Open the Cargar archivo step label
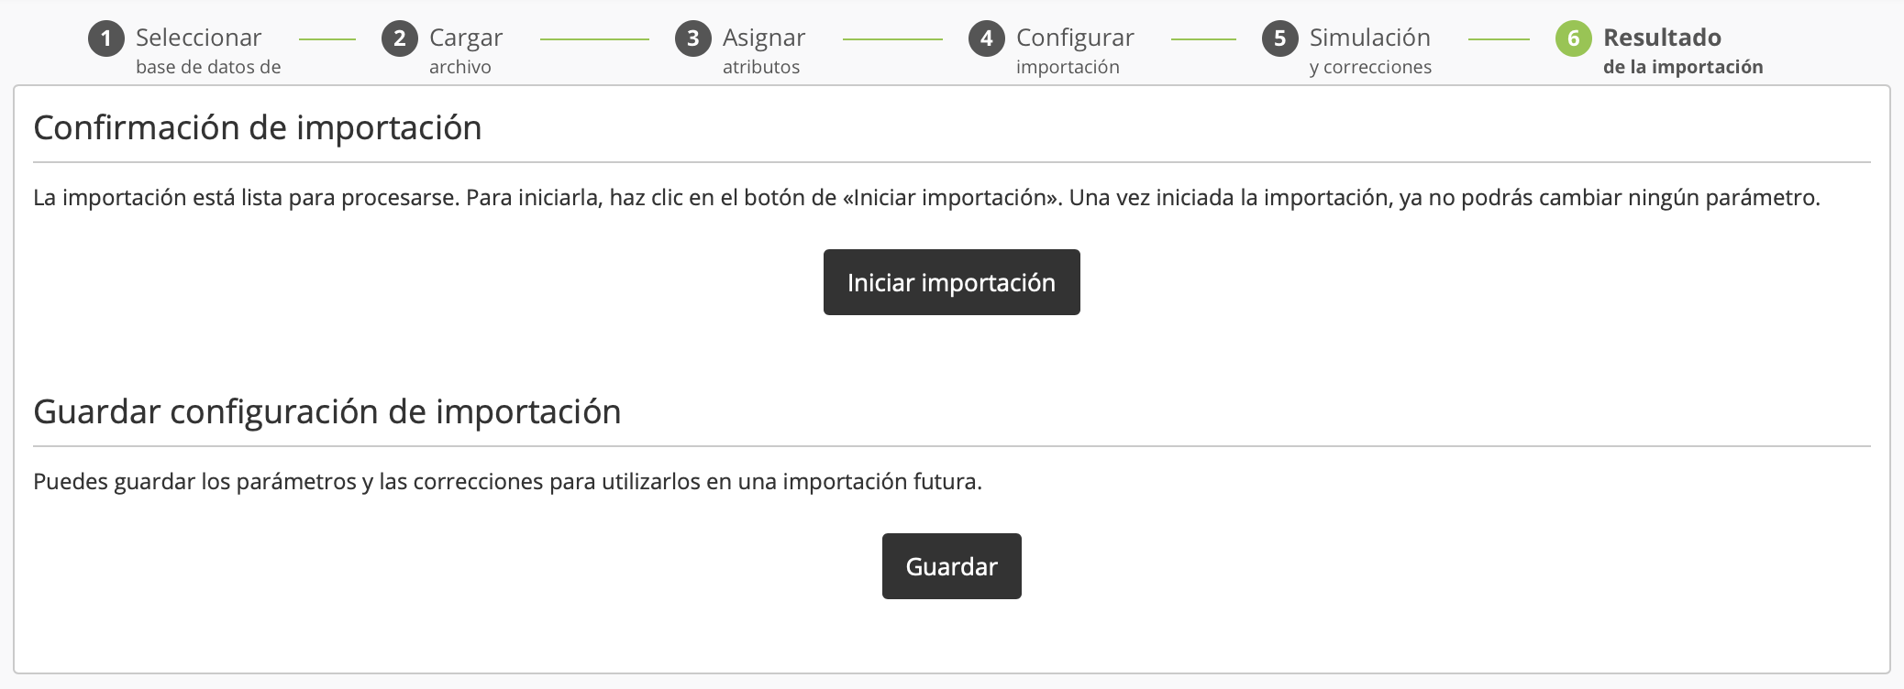Viewport: 1904px width, 689px height. coord(466,38)
